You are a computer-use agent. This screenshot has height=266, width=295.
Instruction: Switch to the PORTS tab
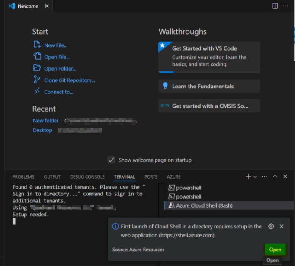[x=151, y=177]
